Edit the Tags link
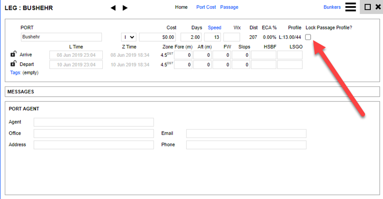This screenshot has width=383, height=199. coord(15,73)
